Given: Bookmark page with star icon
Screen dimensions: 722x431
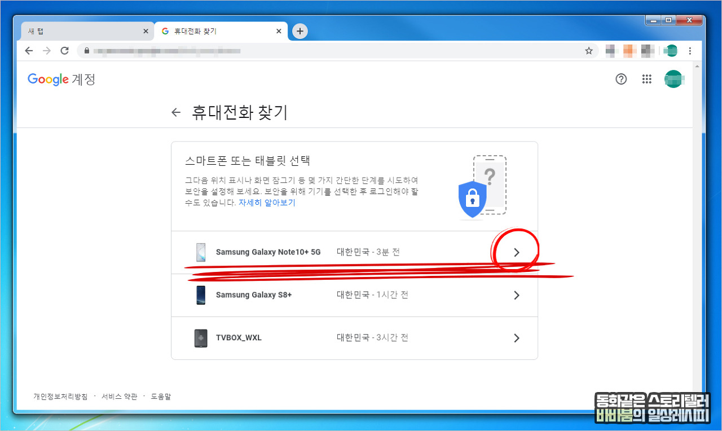Looking at the screenshot, I should pos(589,51).
